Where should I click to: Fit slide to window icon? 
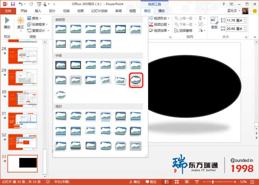[x=252, y=182]
